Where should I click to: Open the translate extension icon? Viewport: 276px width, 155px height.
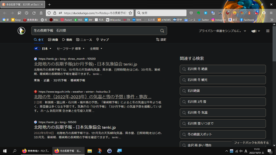click(x=213, y=13)
